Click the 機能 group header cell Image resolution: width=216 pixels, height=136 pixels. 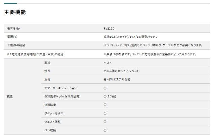coord(10,96)
